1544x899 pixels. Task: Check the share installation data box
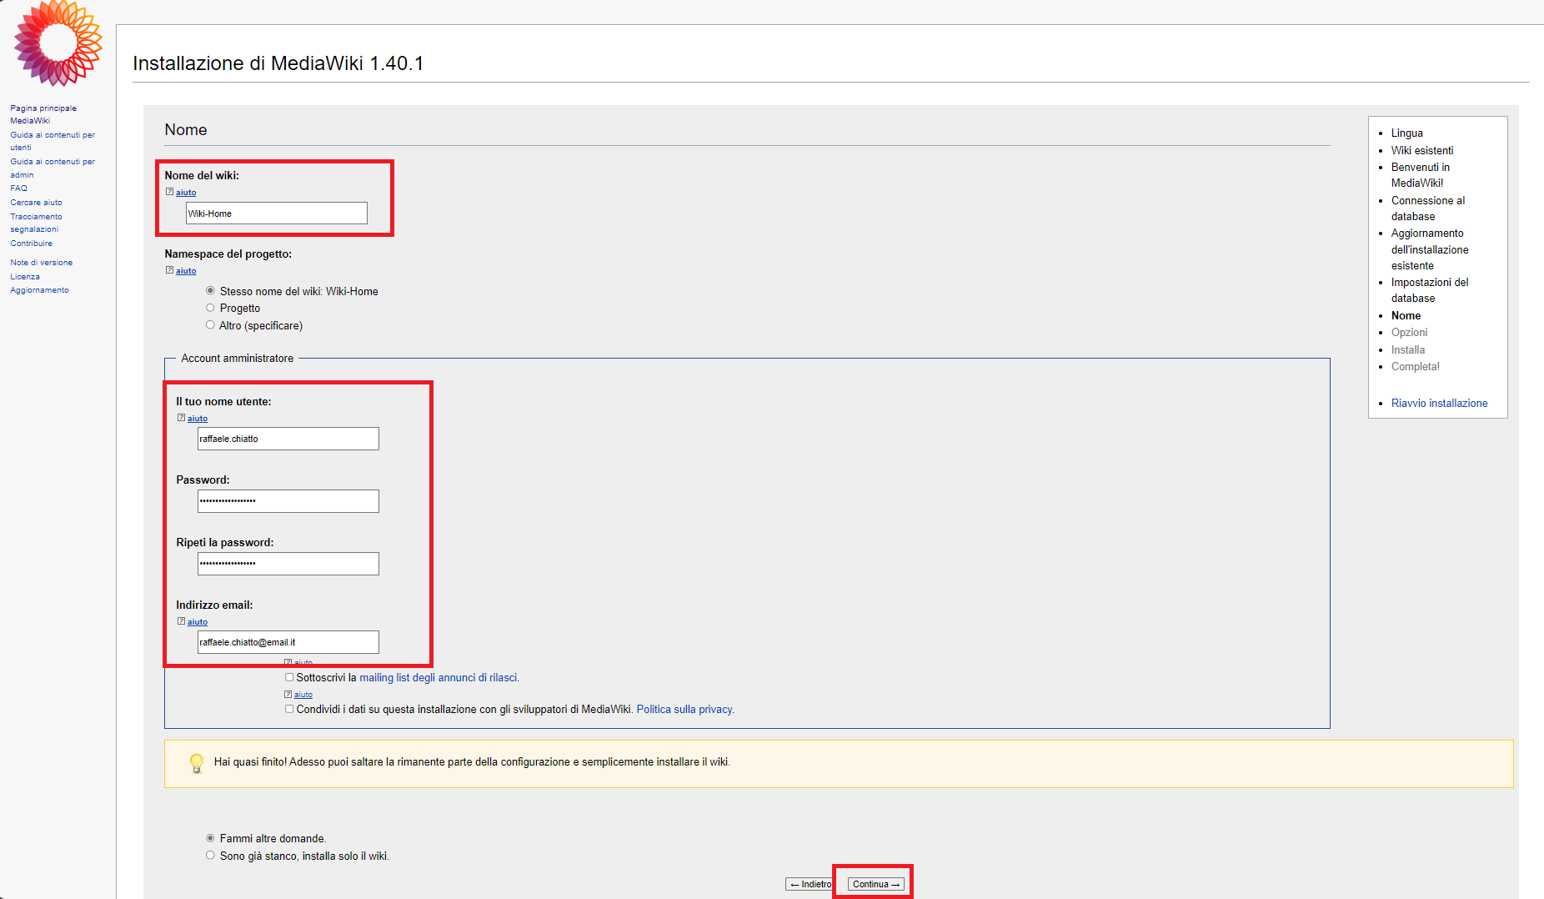[x=289, y=709]
